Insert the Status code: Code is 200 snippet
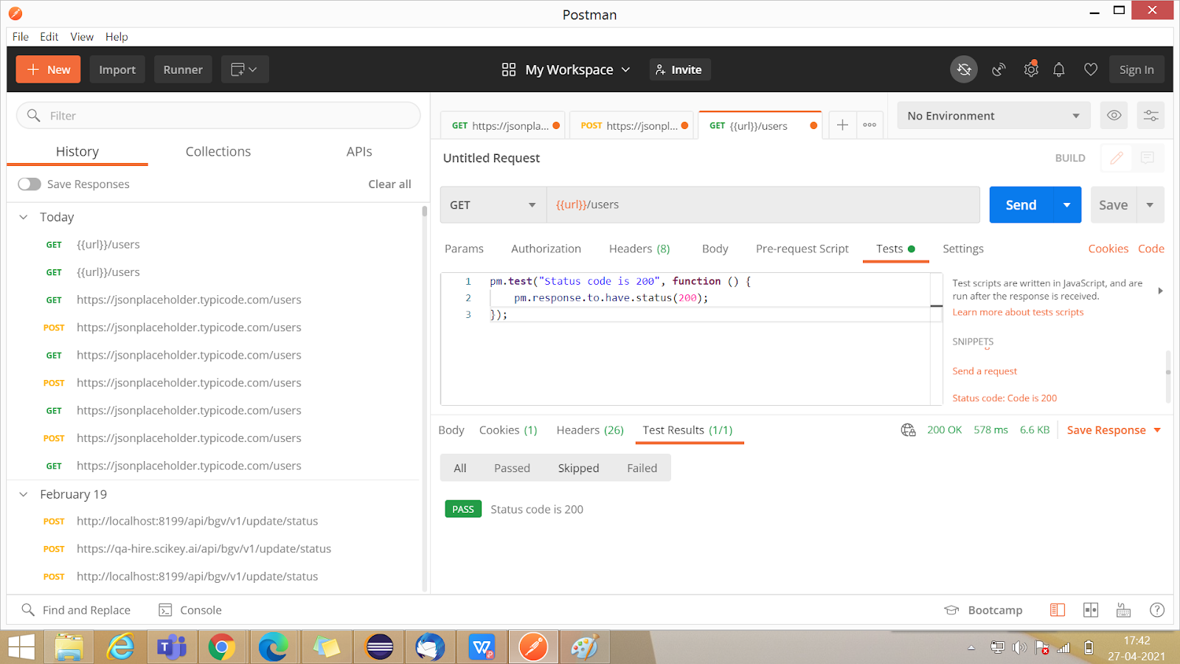This screenshot has width=1180, height=664. 1004,398
